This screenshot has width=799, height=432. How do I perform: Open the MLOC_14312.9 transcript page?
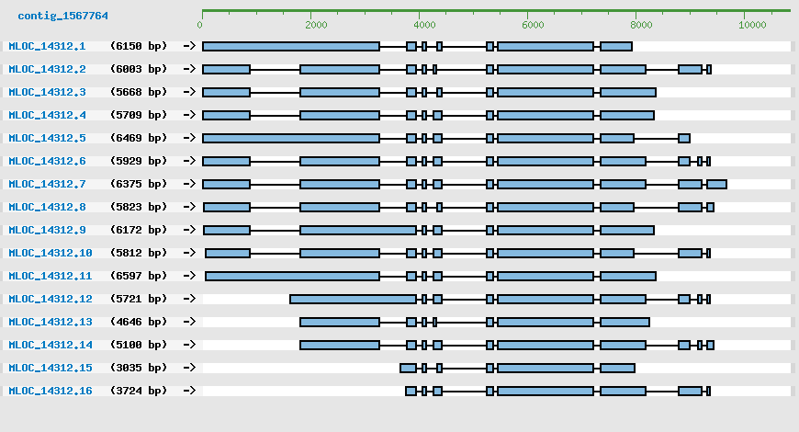tap(47, 230)
